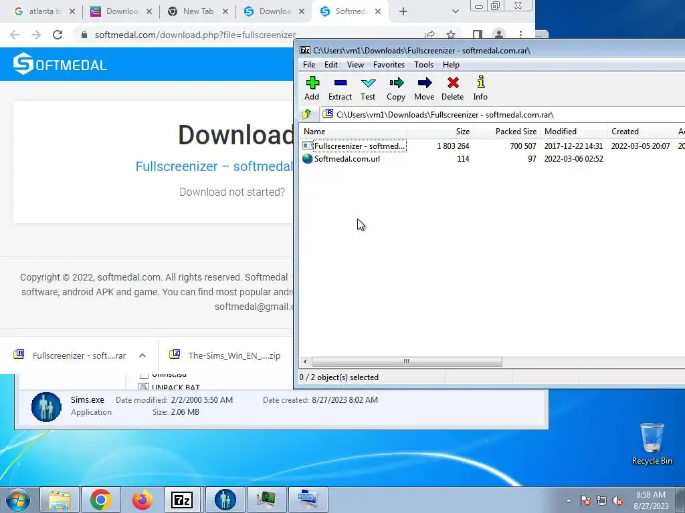Open Chrome three-dot menu
This screenshot has height=513, width=685.
point(520,35)
